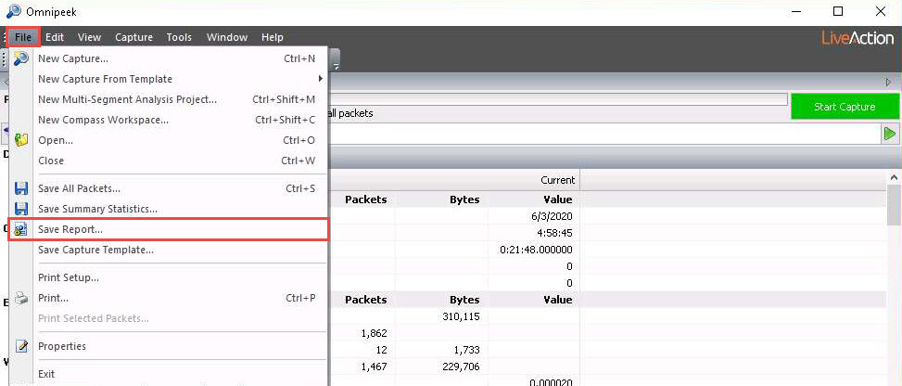Click the vertical scrollbar thumb
The width and height of the screenshot is (902, 386).
(895, 206)
